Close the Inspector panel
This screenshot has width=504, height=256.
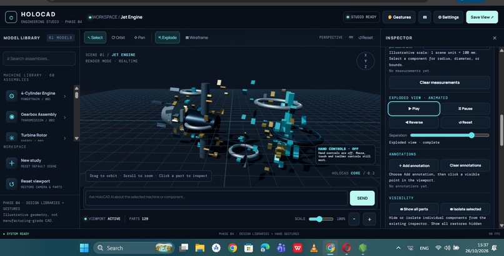pos(495,38)
